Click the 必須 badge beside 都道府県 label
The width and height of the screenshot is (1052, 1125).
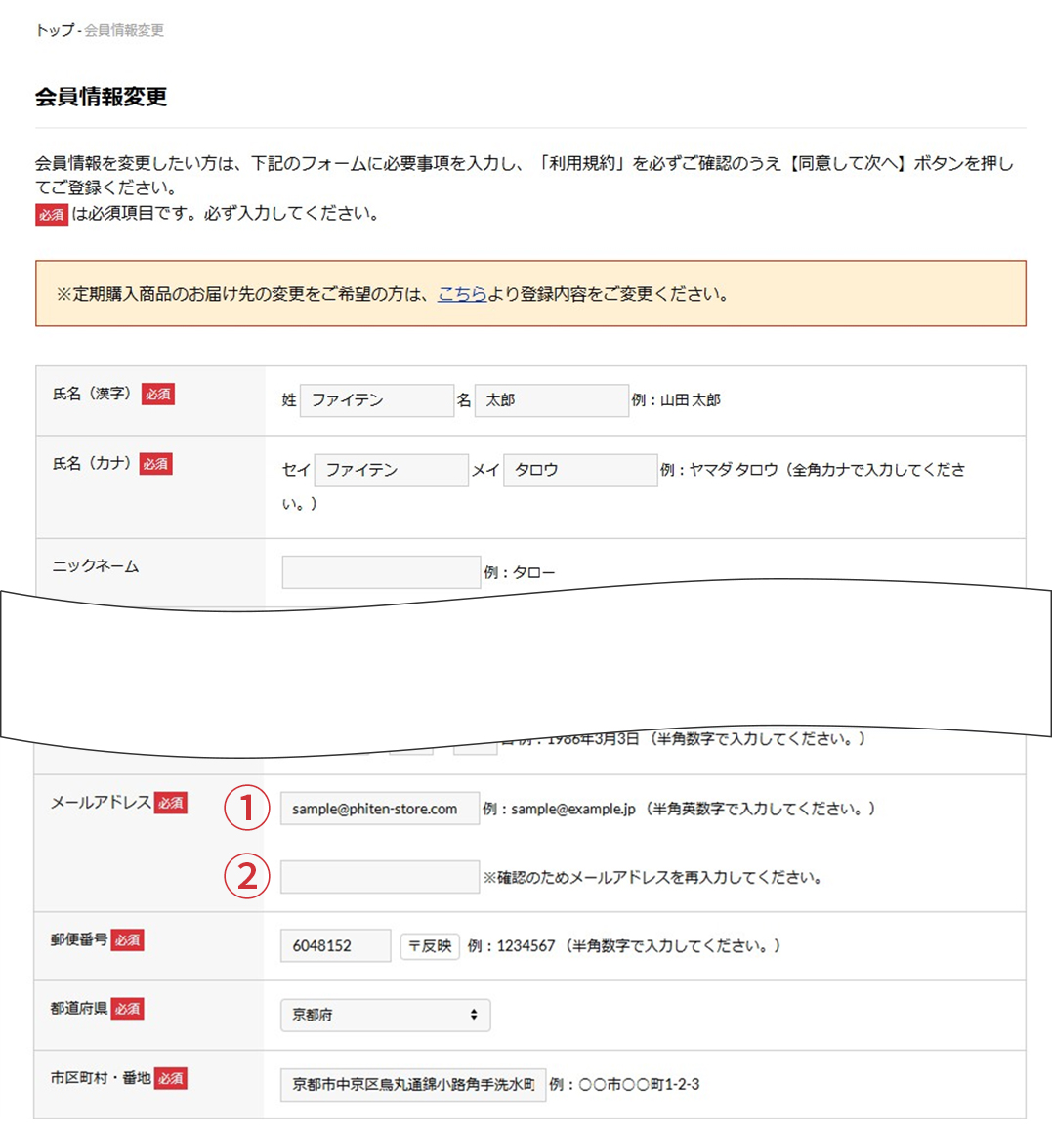(x=127, y=1009)
